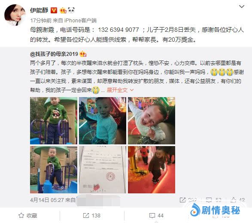Click the crown membership badge beside 伊能静
This screenshot has width=252, height=223.
click(63, 10)
